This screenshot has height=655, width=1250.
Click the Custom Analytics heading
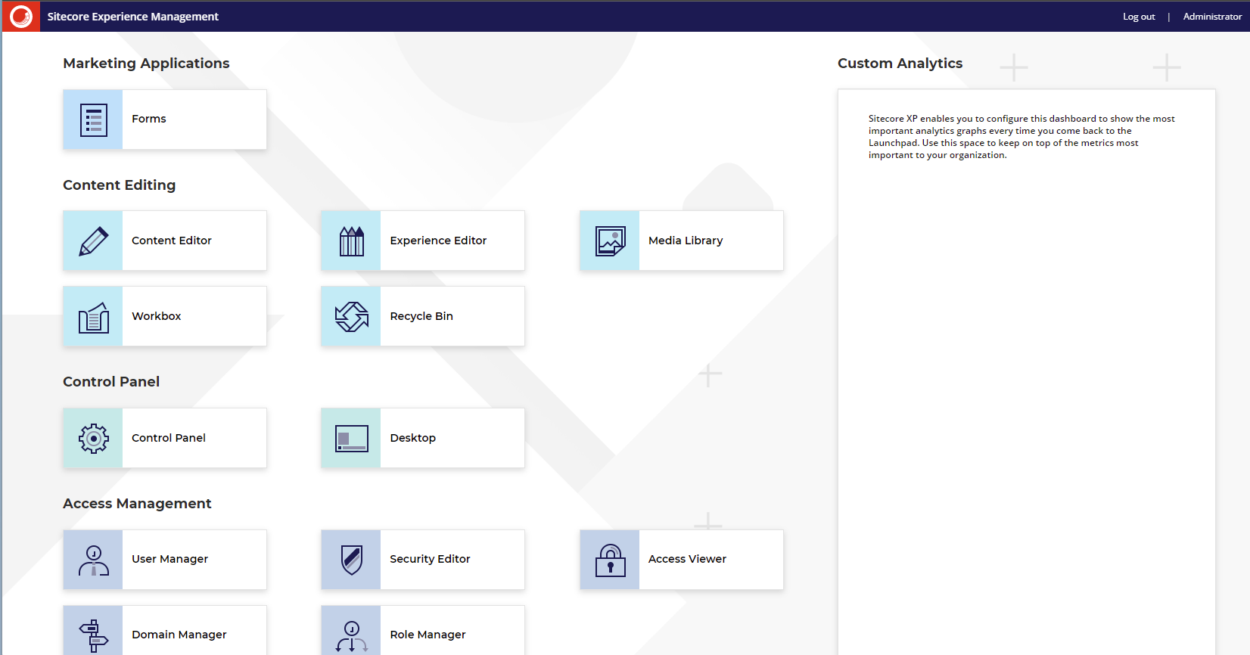pyautogui.click(x=900, y=64)
